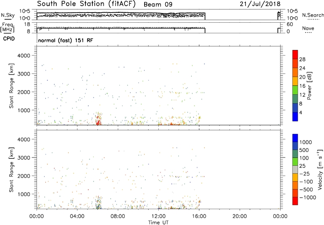
Task: Pick the bright blue top segment of Velocity colorbar
Action: tap(295, 138)
